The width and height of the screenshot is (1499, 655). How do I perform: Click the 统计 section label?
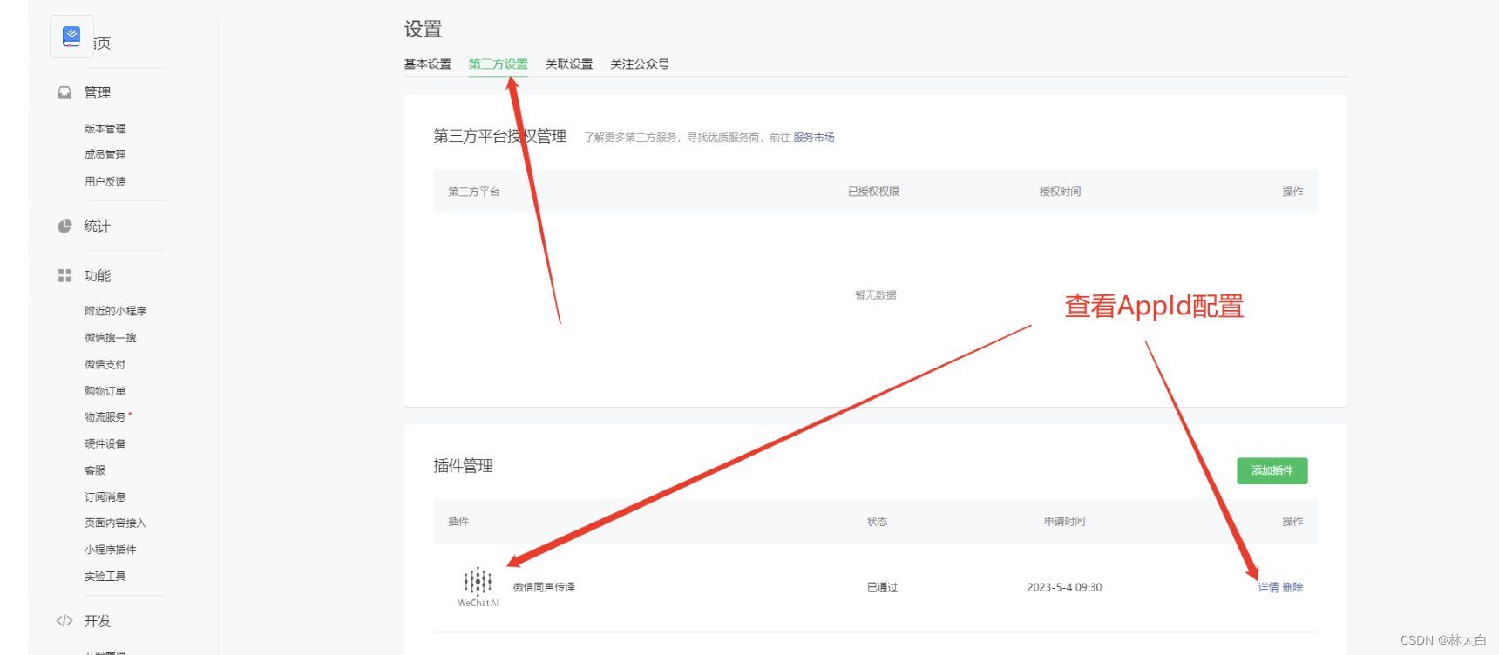(x=98, y=226)
